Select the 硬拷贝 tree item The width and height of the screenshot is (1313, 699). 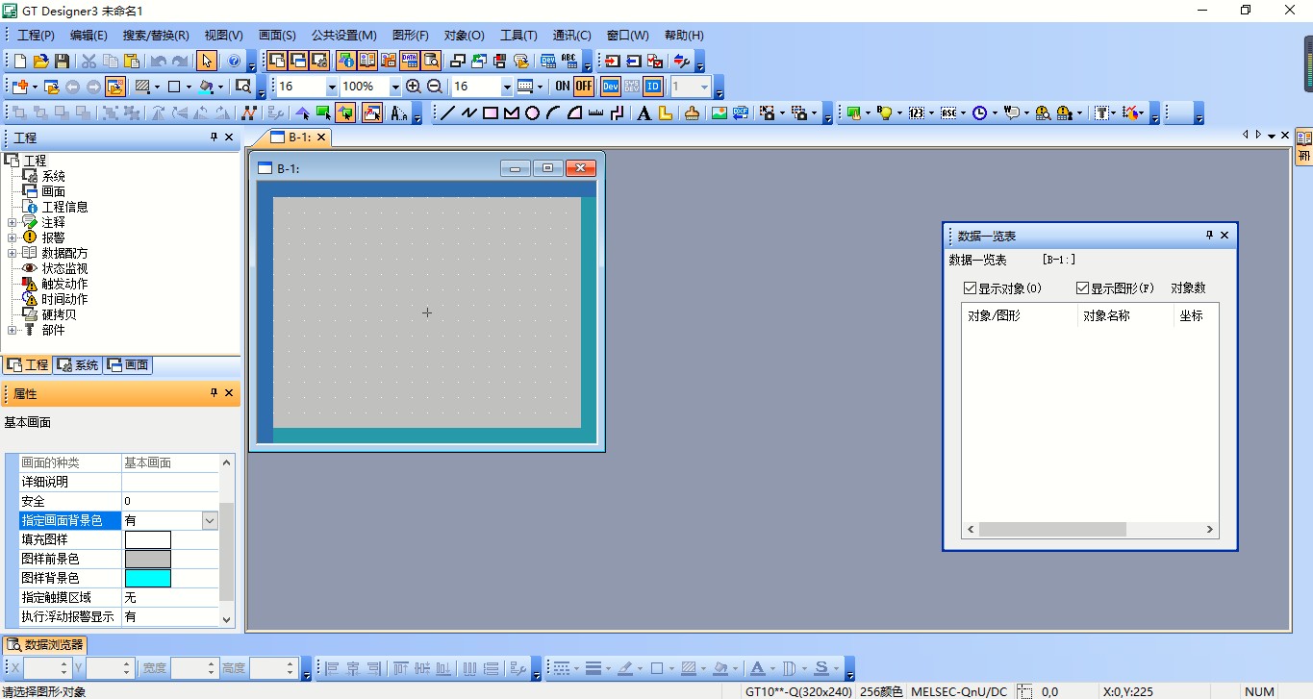point(59,314)
